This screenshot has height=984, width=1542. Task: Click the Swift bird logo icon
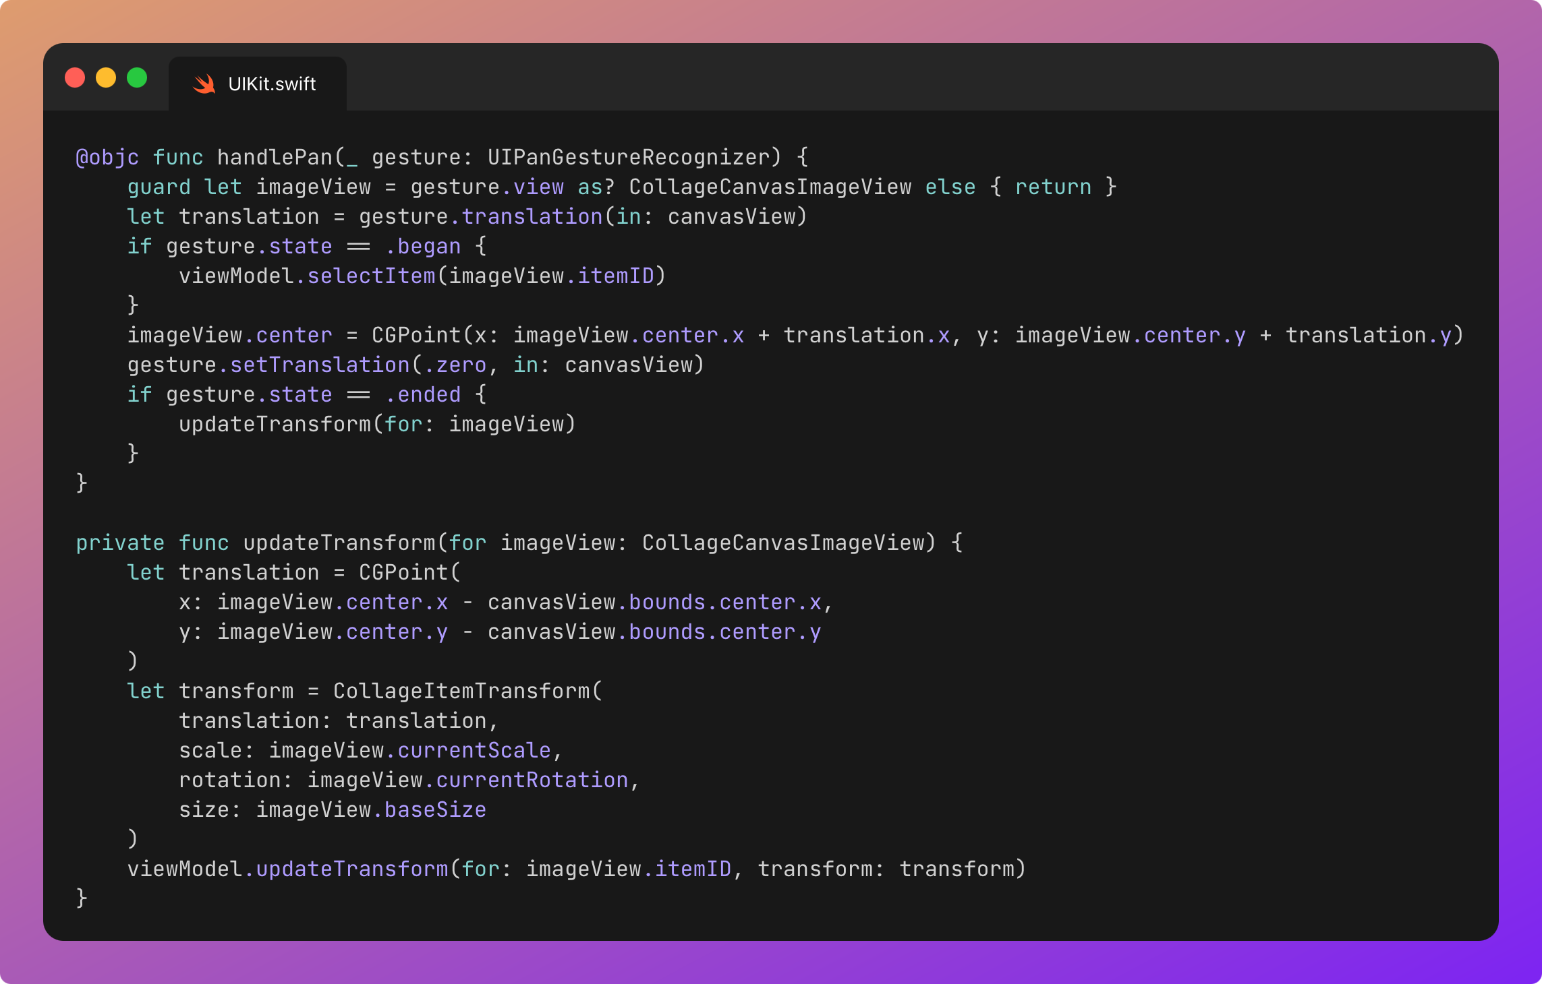204,84
